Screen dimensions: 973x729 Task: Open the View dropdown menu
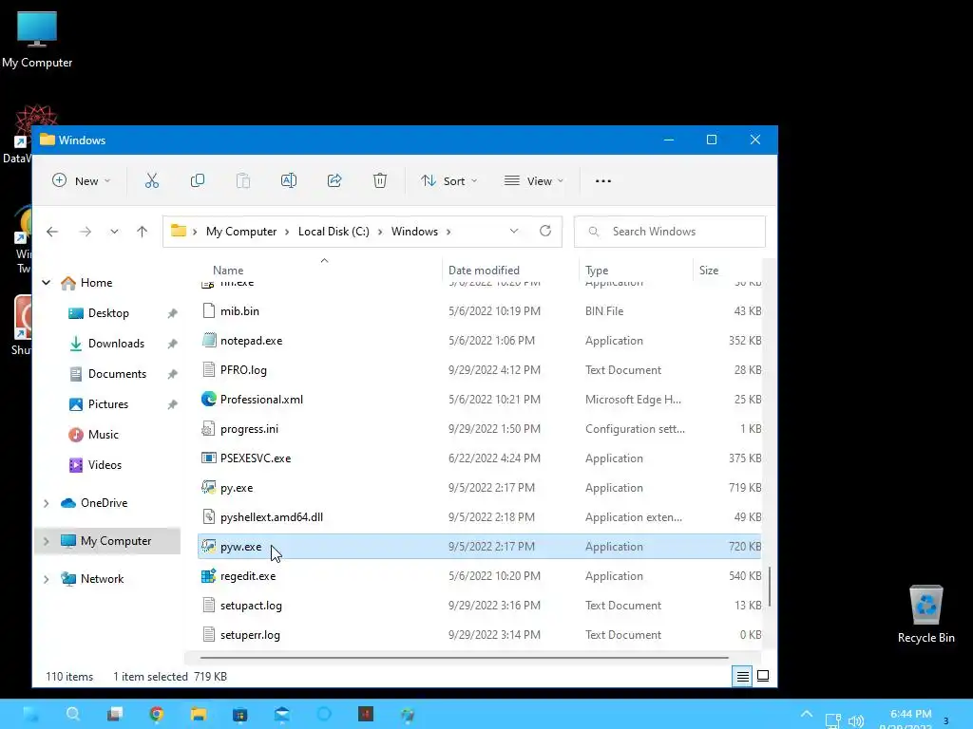tap(534, 180)
